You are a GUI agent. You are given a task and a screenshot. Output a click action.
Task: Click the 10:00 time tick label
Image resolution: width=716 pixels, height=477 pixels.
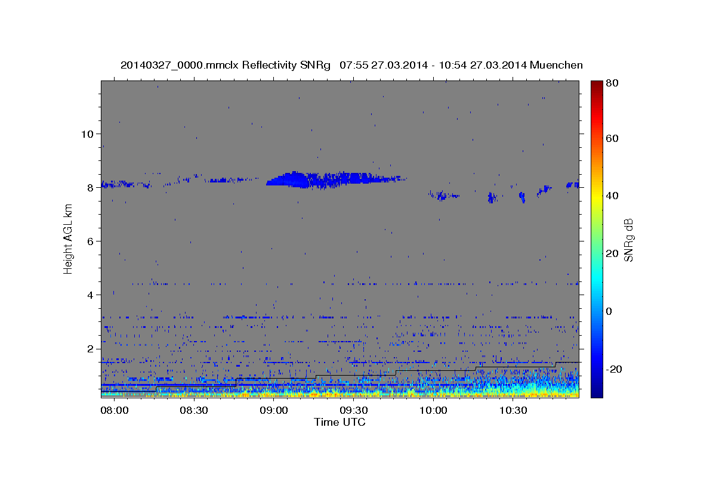point(433,411)
